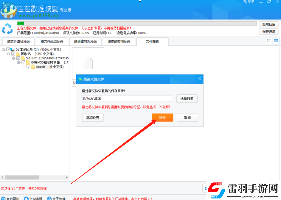The width and height of the screenshot is (281, 200).
Task: Click the 官方网站 home icon
Action: pos(3,199)
